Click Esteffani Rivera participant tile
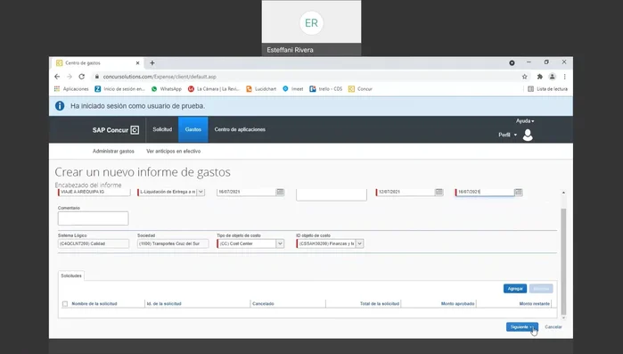The height and width of the screenshot is (354, 623). [312, 28]
